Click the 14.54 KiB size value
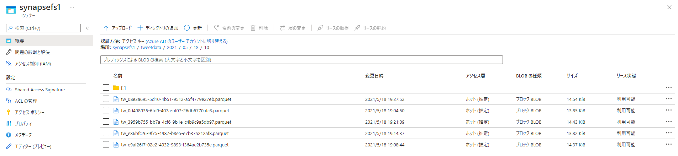 576,99
